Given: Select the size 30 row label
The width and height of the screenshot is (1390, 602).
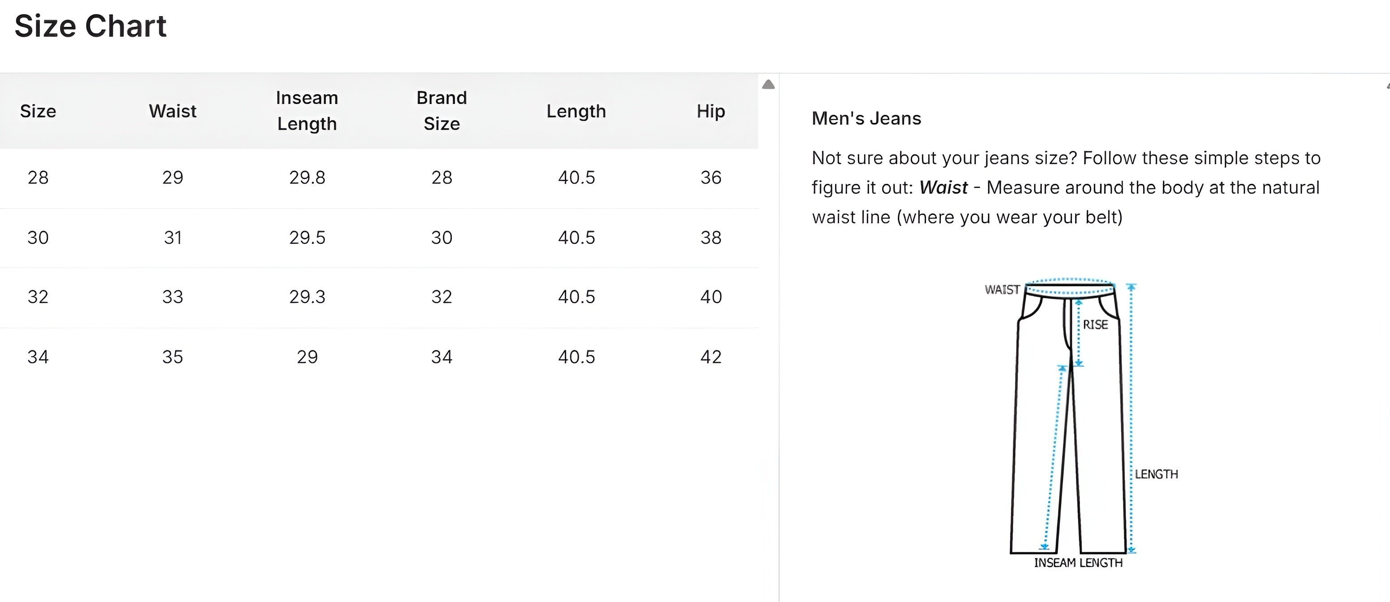Looking at the screenshot, I should [x=38, y=237].
